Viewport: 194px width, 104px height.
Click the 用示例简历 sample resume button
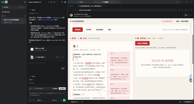coord(100,30)
